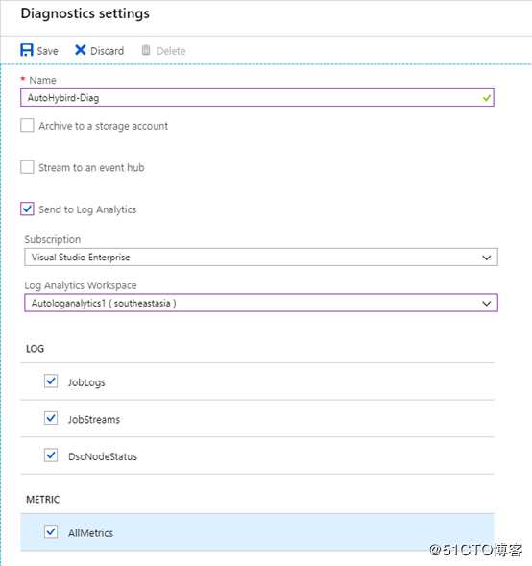Open the Log Analytics Workspace dropdown
Screen dimensions: 532x566
click(x=261, y=303)
